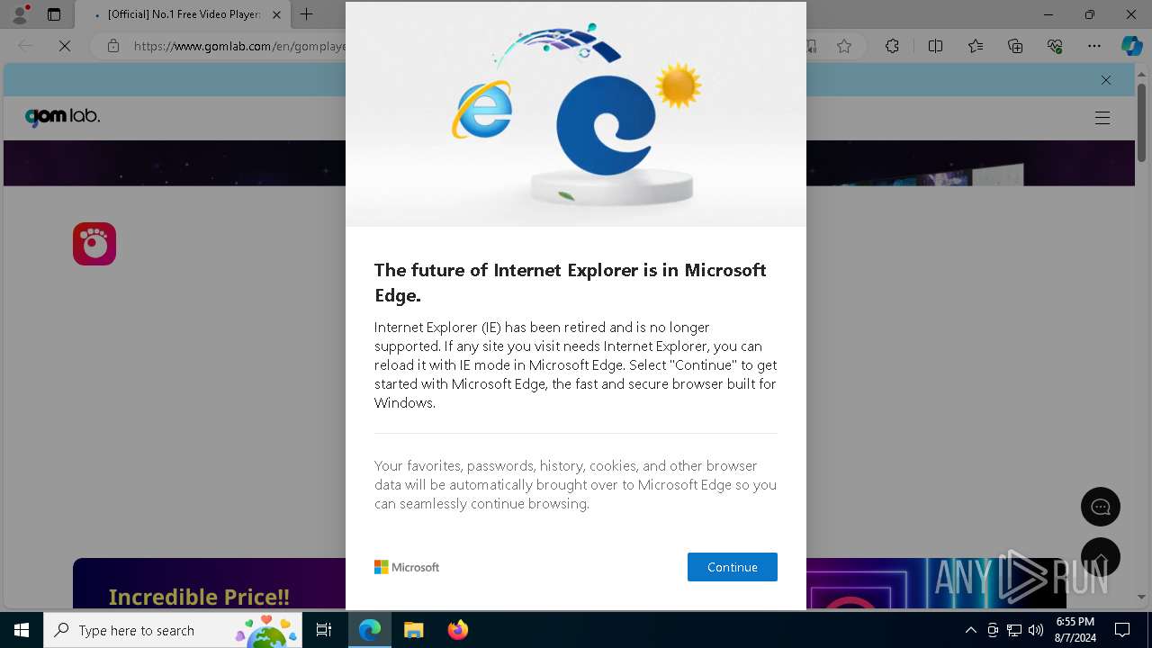Screen dimensions: 1152x648
Task: Switch to Microsoft Edge in taskbar
Action: [x=370, y=630]
